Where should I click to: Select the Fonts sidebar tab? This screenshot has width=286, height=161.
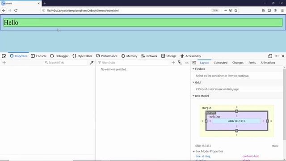tap(252, 63)
